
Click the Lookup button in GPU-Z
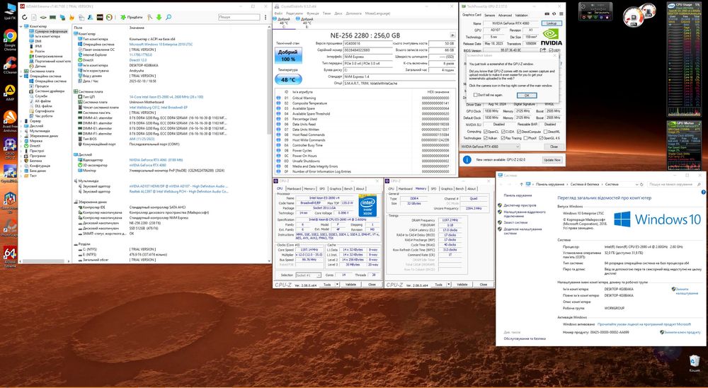pos(552,23)
